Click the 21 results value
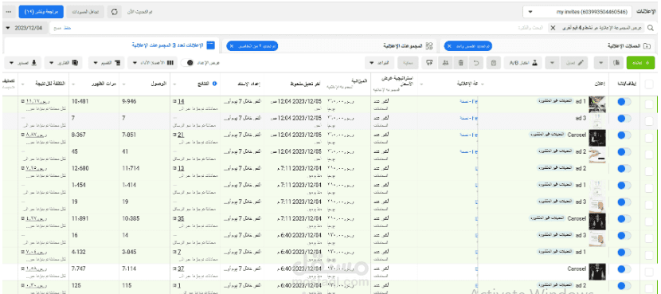661x294 pixels. pos(181,135)
